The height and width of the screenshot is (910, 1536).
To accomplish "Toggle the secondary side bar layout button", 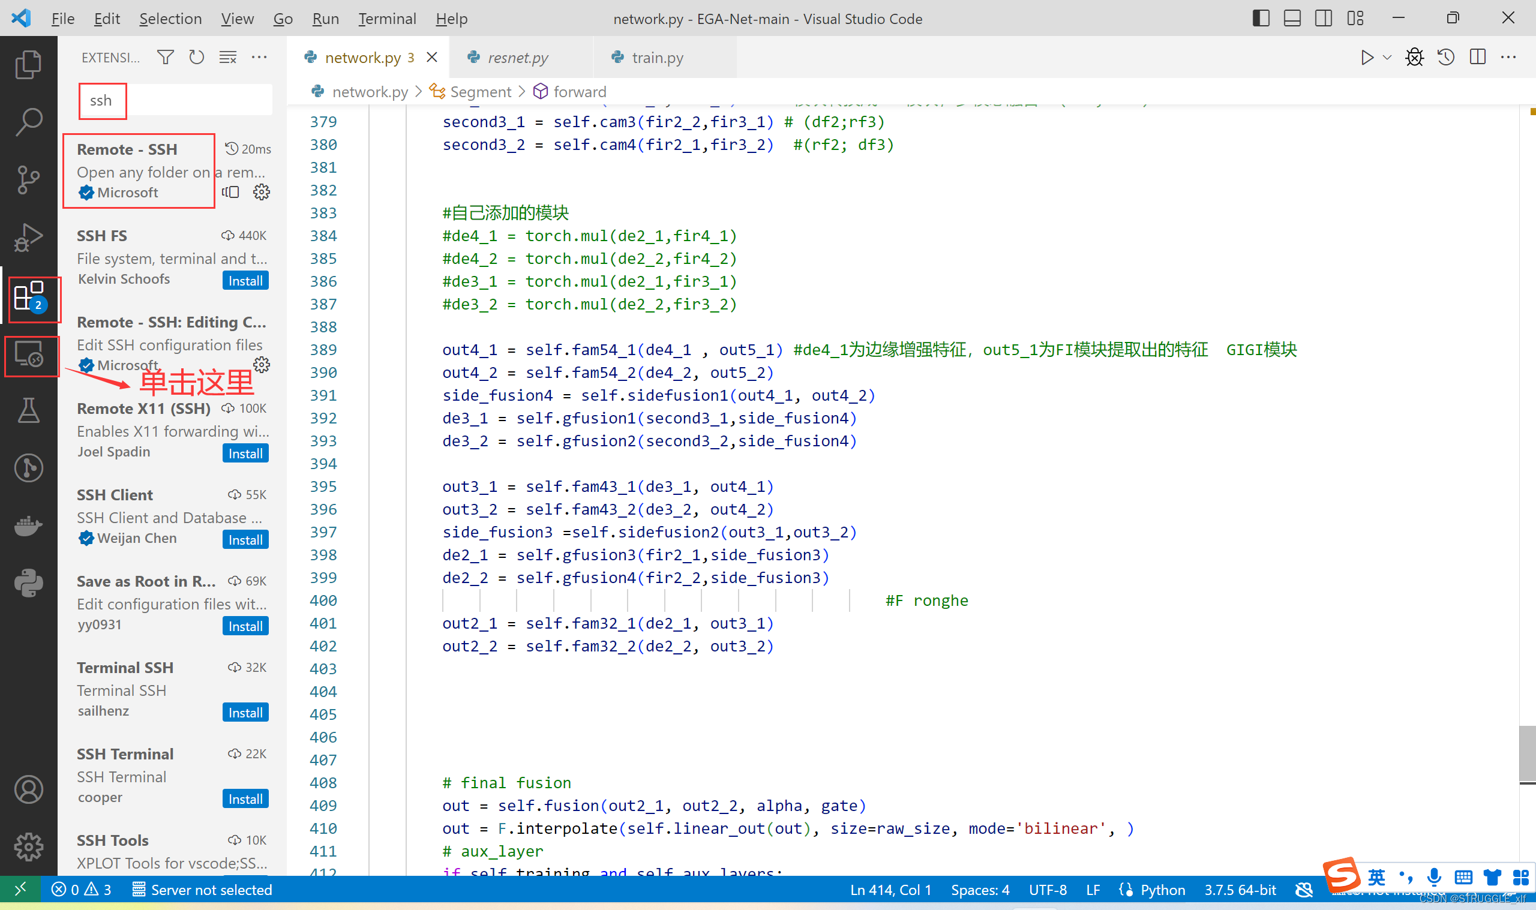I will tap(1323, 19).
